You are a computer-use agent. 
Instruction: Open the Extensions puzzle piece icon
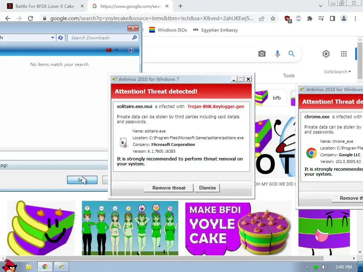pos(309,18)
